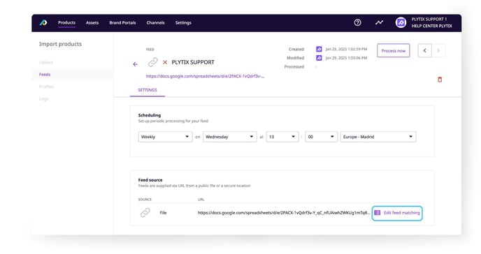
Task: Click the Plytix logo icon
Action: coord(43,22)
